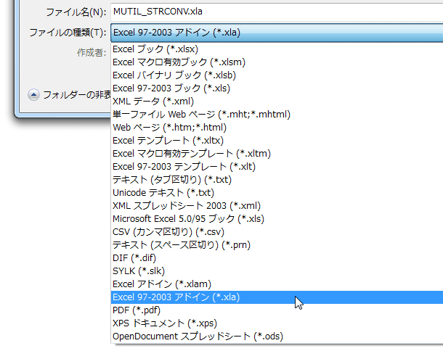Select CSV (カンマ区切り) (*.csv)

click(277, 232)
